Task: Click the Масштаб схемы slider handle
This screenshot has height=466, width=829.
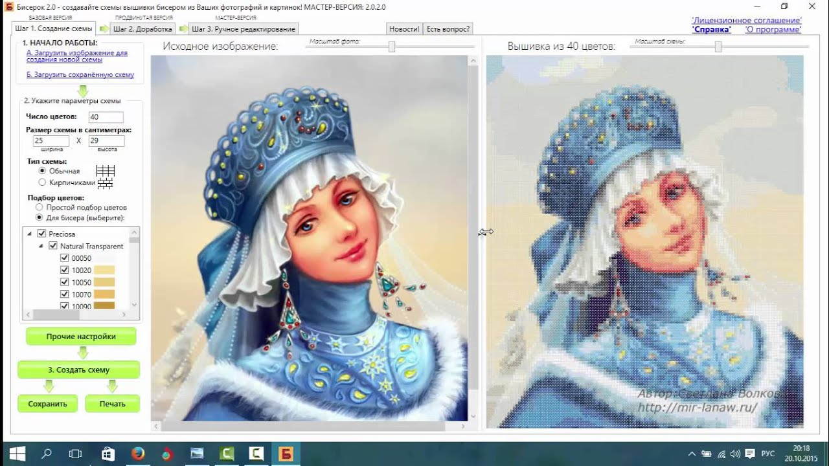Action: [718, 47]
